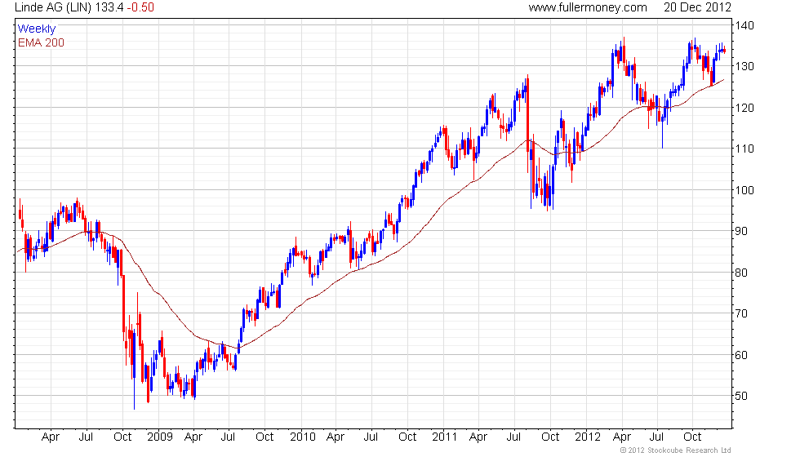
Task: Click the '140' price axis label
Action: 744,25
